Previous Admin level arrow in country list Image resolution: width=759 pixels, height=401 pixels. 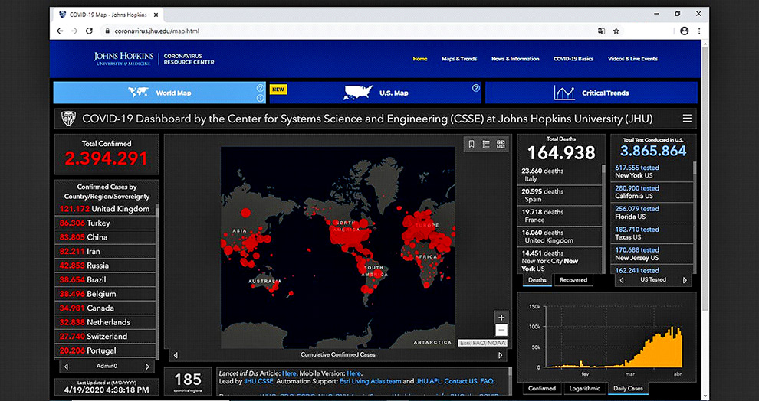[x=66, y=367]
